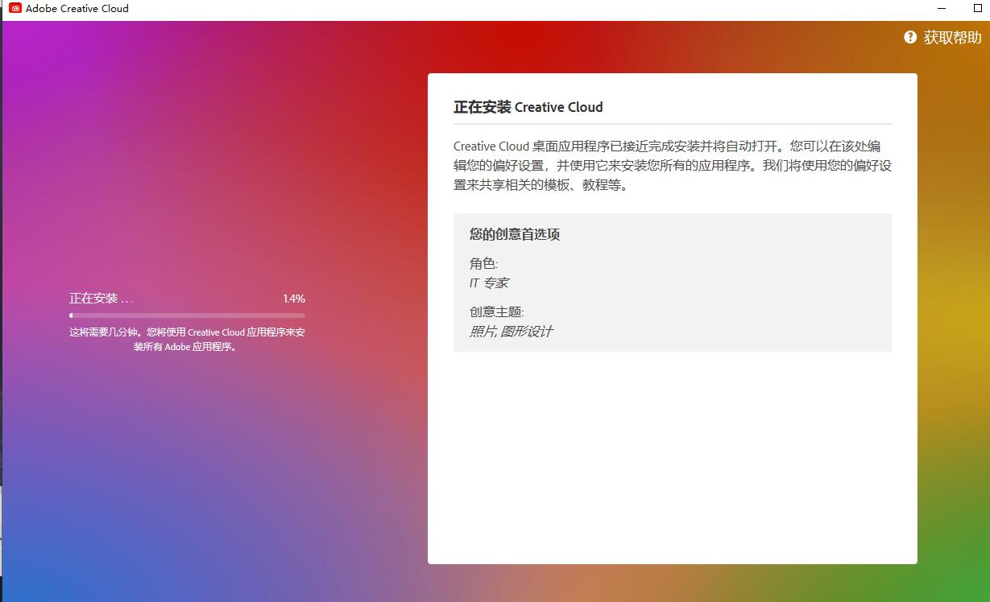Click the question mark help icon
The width and height of the screenshot is (990, 602).
coord(910,37)
